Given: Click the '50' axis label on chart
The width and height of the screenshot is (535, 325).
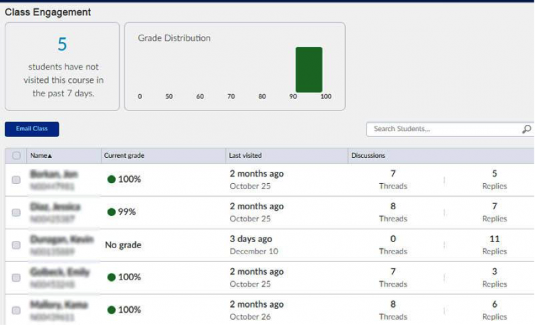Looking at the screenshot, I should coord(169,96).
